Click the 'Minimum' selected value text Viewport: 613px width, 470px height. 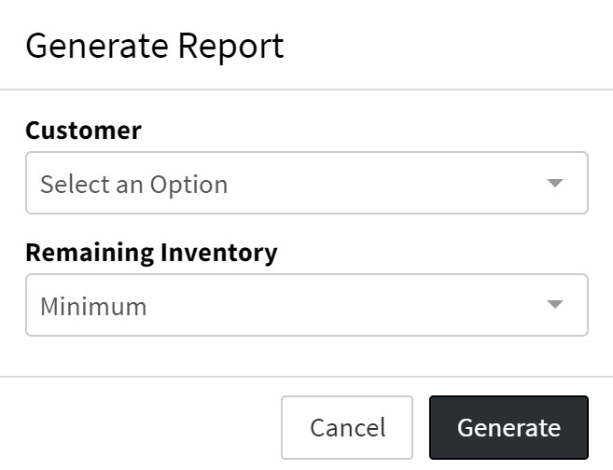pos(93,306)
